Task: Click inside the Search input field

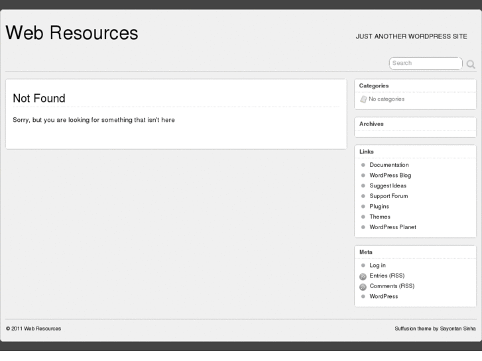Action: [x=425, y=63]
